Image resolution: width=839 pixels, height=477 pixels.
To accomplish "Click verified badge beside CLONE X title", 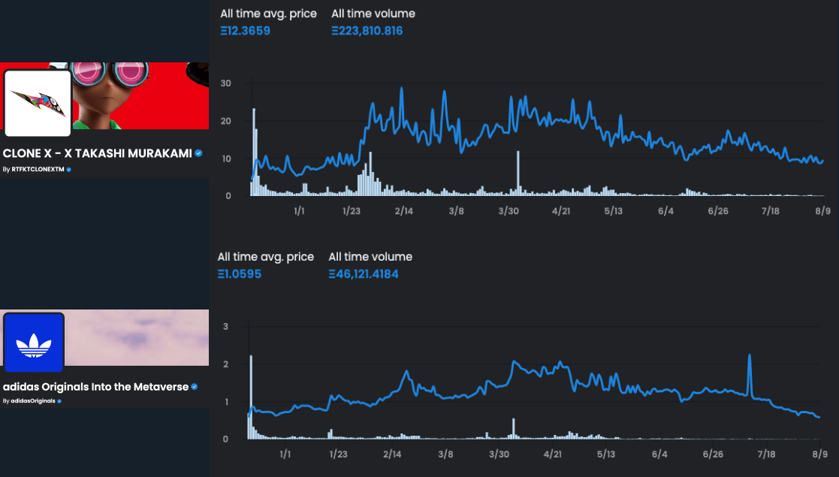I will [199, 152].
